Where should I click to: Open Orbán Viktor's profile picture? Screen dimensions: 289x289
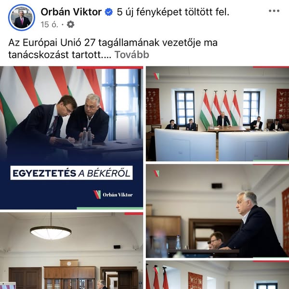tap(22, 17)
